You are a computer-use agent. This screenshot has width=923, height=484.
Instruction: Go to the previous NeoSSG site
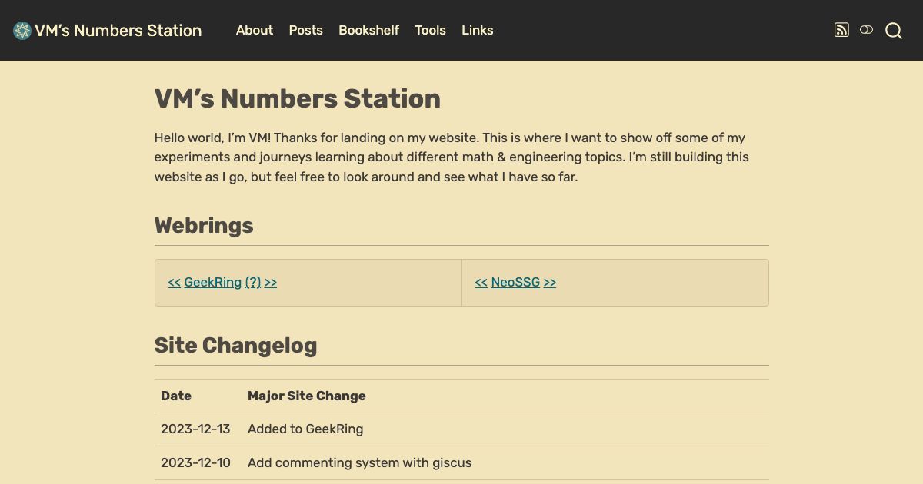481,282
